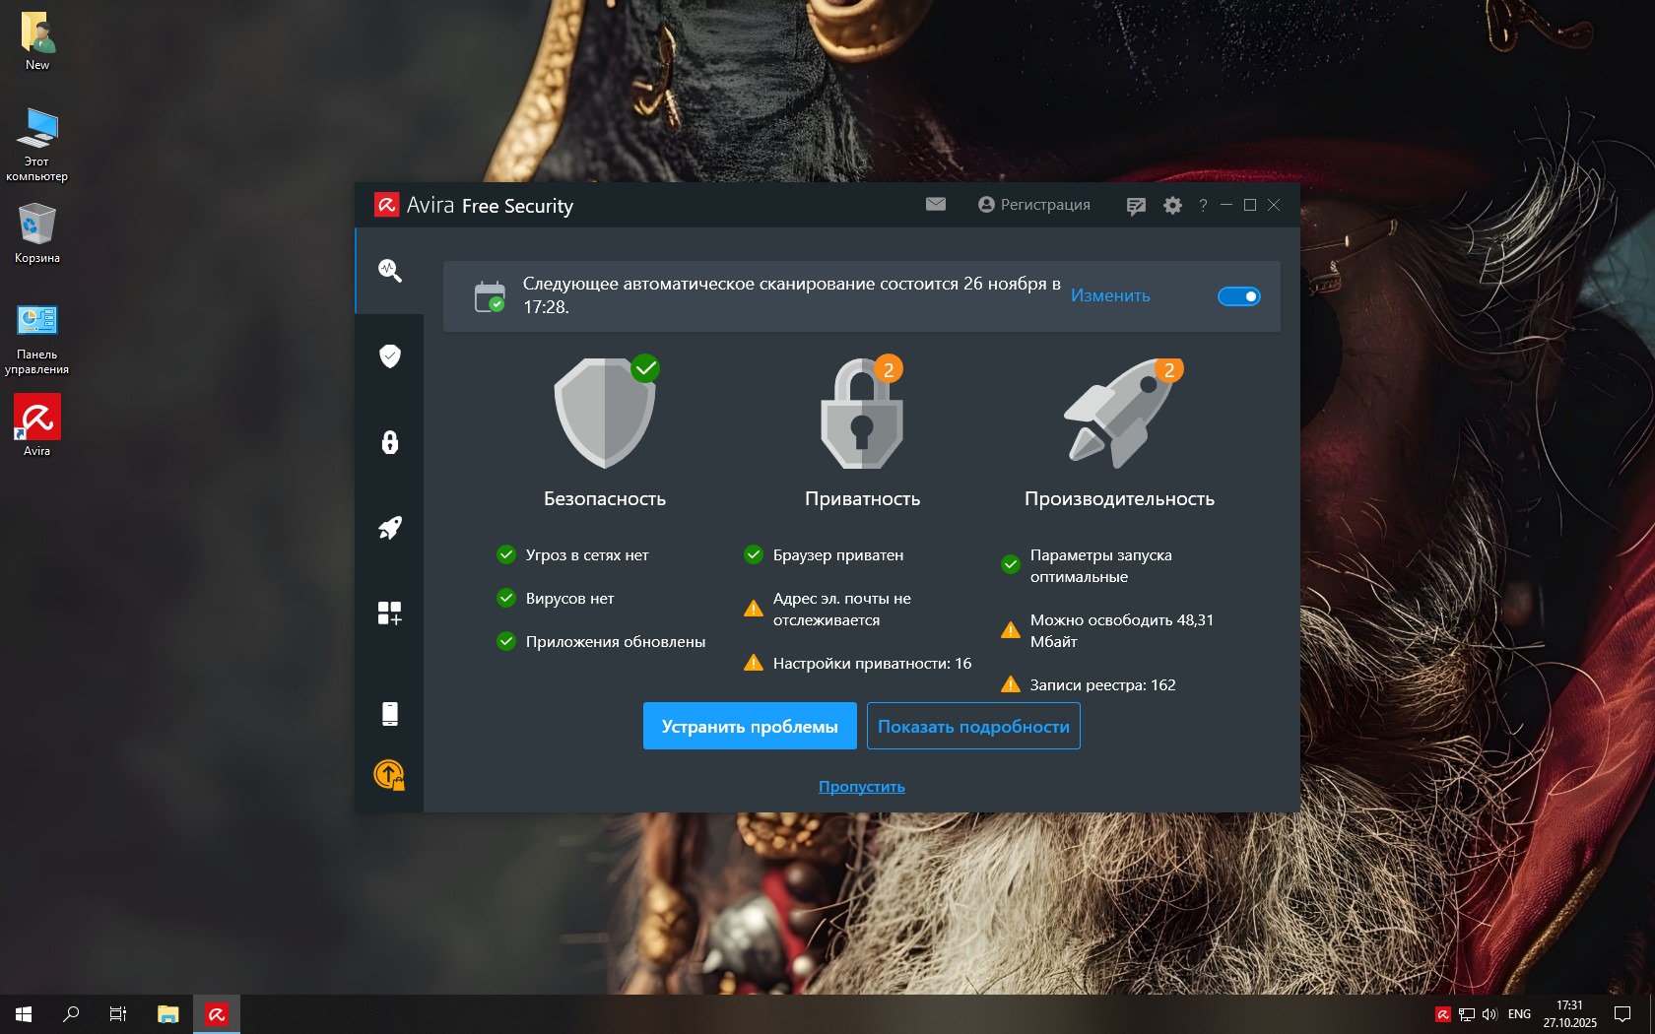Click the Avira taskbar button
The width and height of the screenshot is (1655, 1034).
click(x=217, y=1014)
